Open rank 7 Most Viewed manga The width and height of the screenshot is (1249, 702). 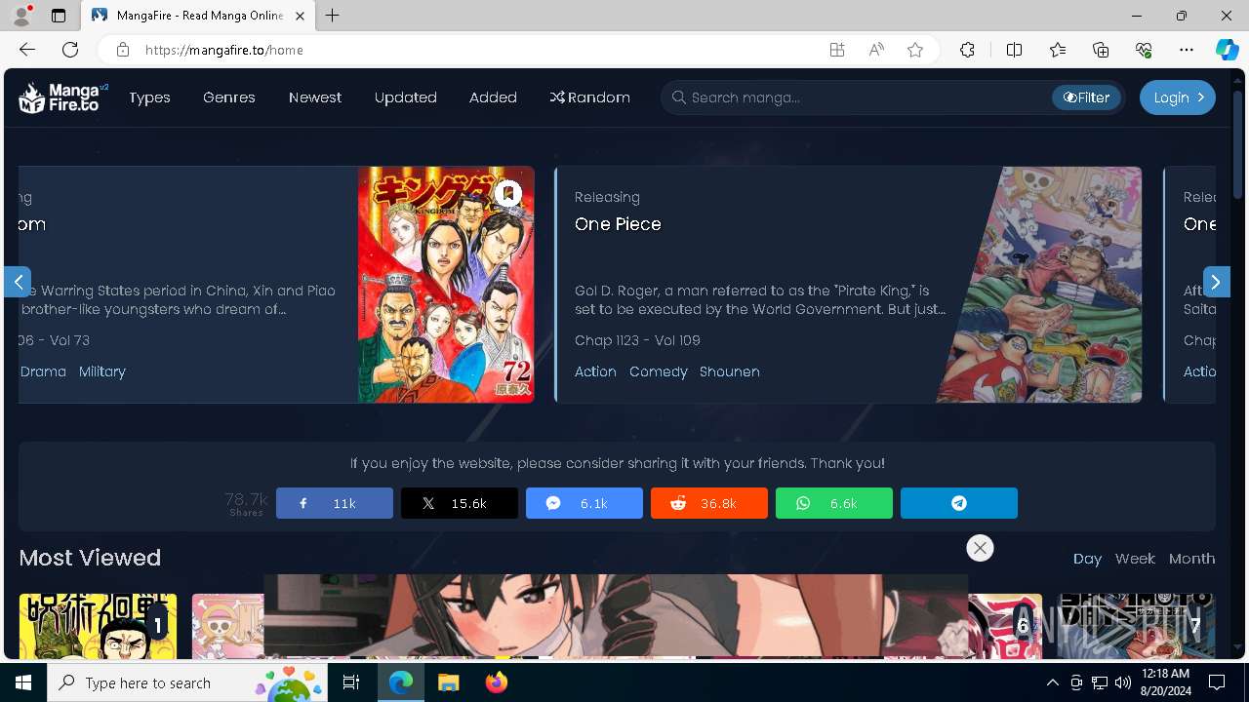click(x=1137, y=625)
